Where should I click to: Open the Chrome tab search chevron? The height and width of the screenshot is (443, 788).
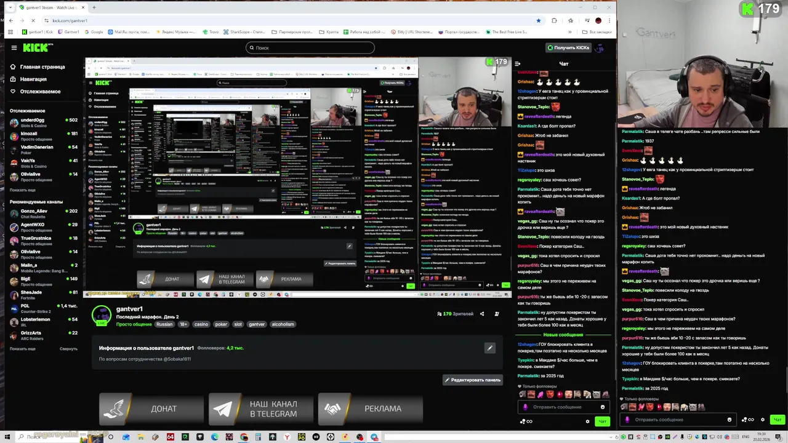(x=10, y=7)
